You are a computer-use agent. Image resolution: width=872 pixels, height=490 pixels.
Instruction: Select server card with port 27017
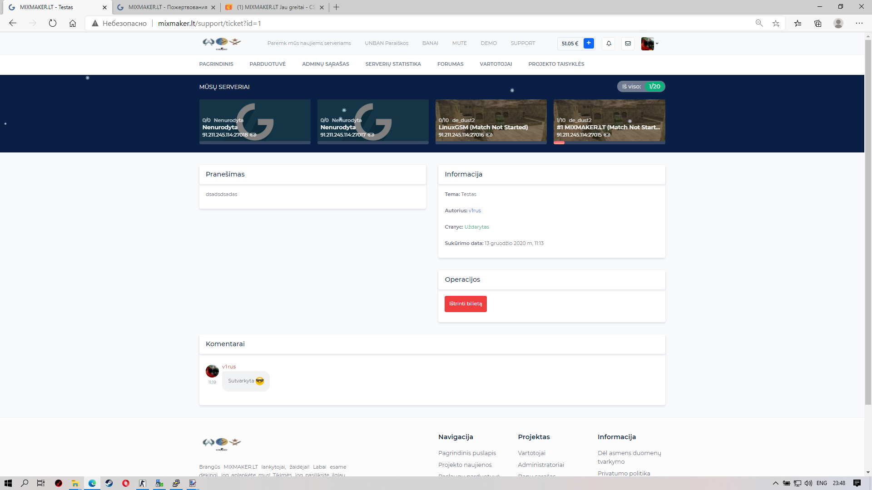pyautogui.click(x=373, y=122)
